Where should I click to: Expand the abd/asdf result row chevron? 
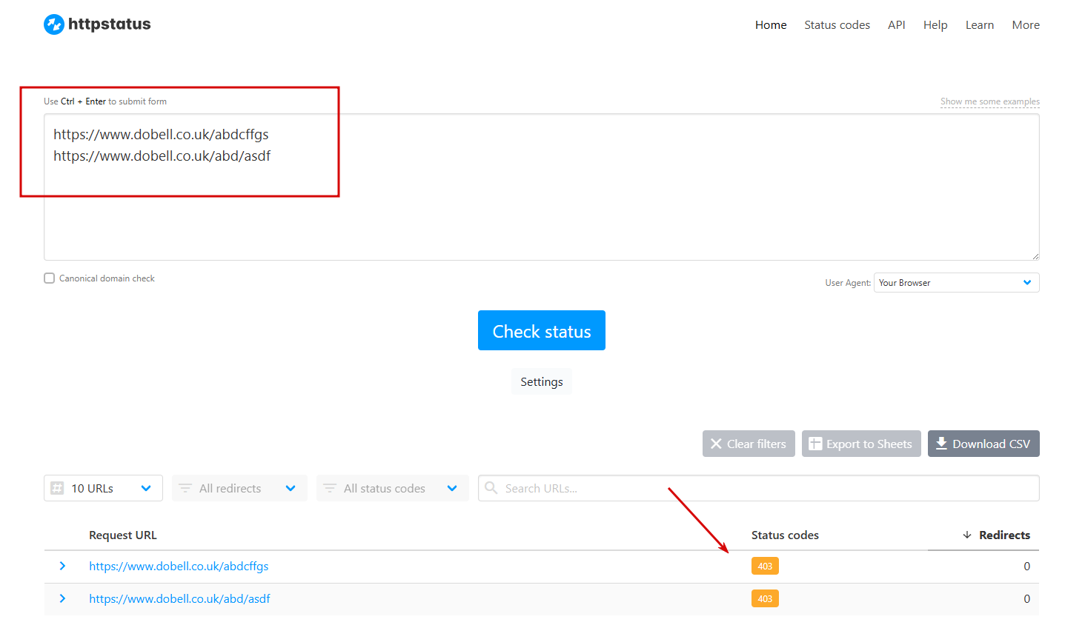pos(62,598)
